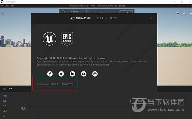Open the 文件 menu

tap(2, 6)
